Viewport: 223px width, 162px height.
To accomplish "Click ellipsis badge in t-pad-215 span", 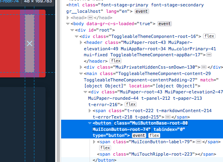I will coord(168,117).
